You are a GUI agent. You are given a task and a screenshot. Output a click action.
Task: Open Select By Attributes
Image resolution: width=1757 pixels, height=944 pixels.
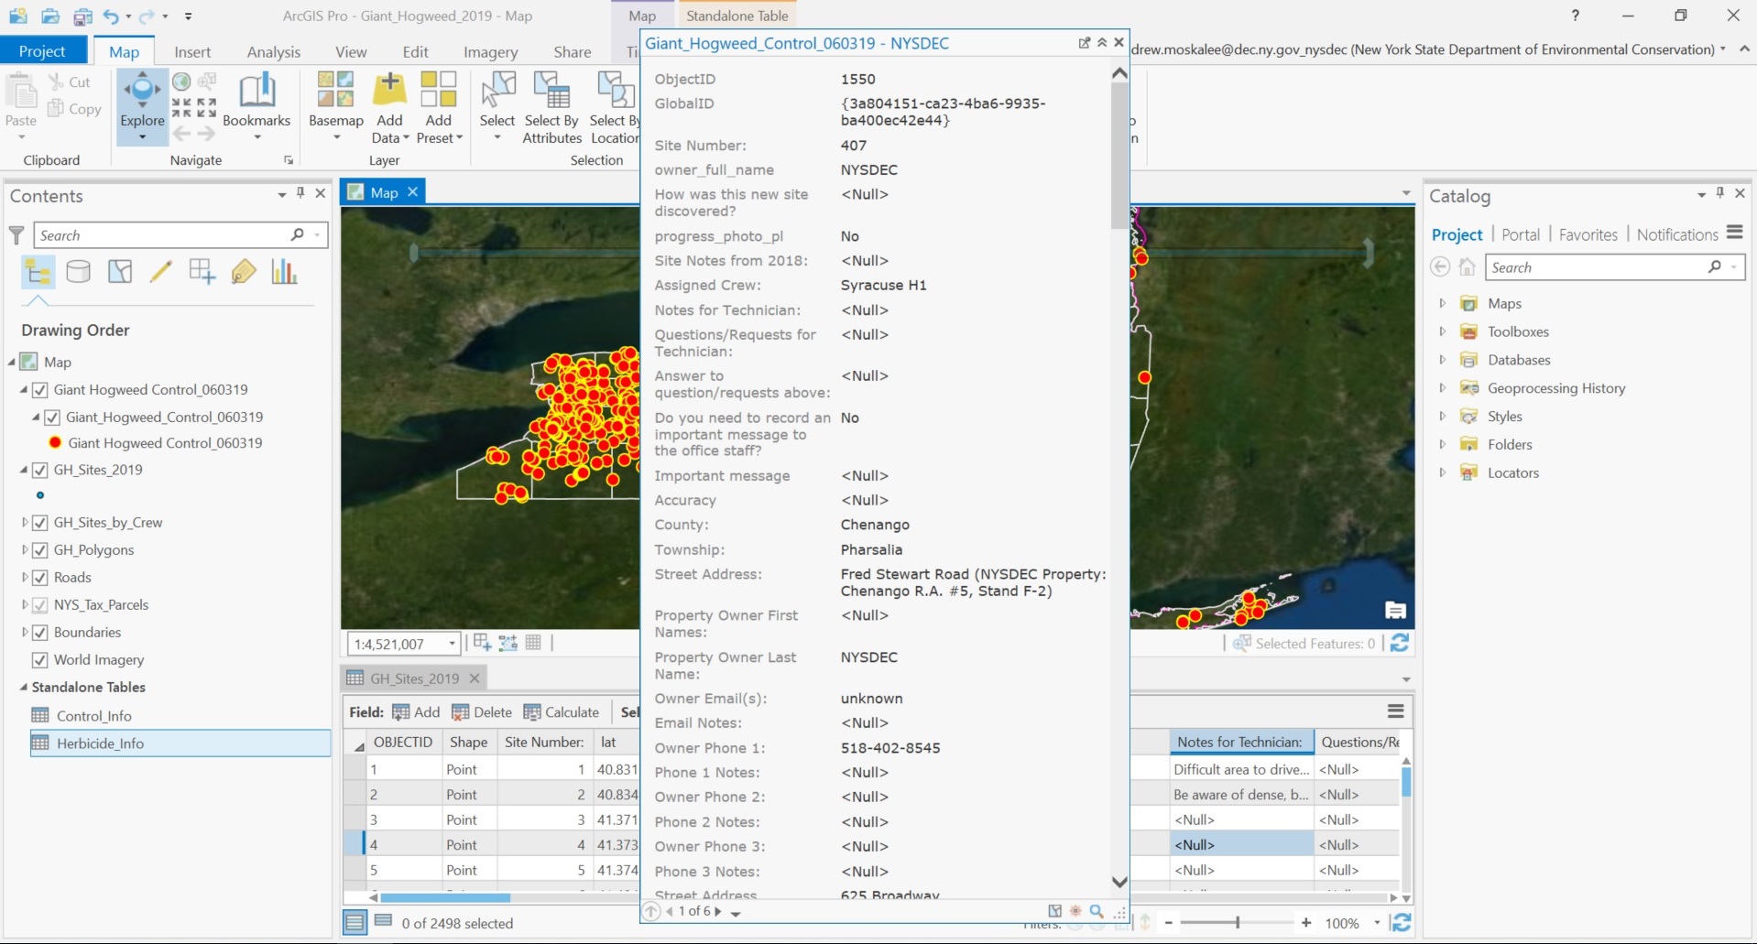coord(551,107)
